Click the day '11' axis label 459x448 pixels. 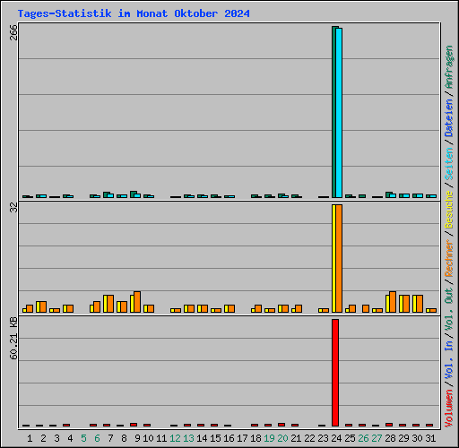coord(161,438)
